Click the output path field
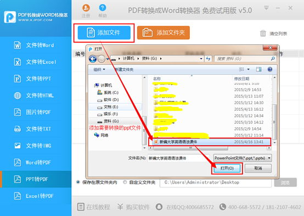 [x=216, y=183]
